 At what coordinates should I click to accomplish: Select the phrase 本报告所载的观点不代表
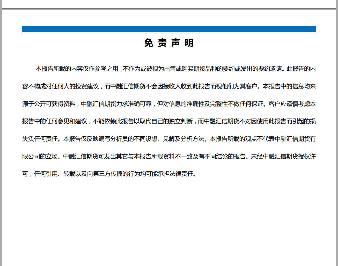click(x=242, y=139)
